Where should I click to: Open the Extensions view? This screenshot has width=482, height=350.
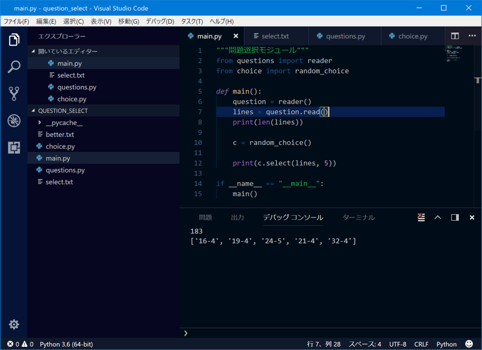pyautogui.click(x=14, y=148)
